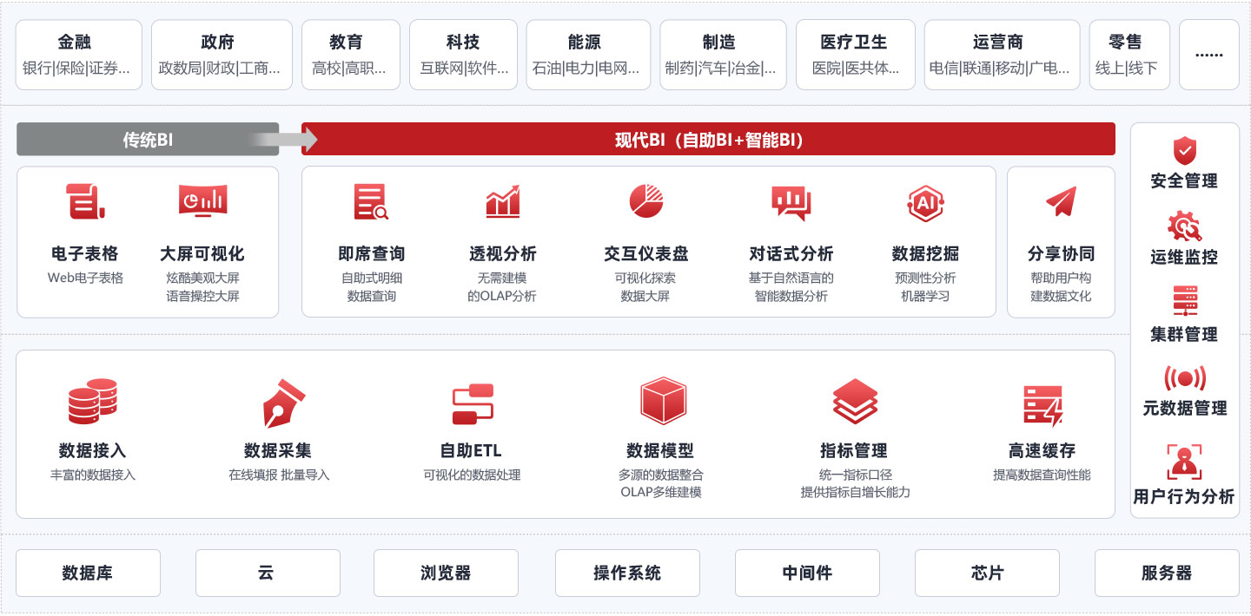The height and width of the screenshot is (616, 1251).
Task: Click the ...... placeholder industry card
Action: coord(1208,54)
